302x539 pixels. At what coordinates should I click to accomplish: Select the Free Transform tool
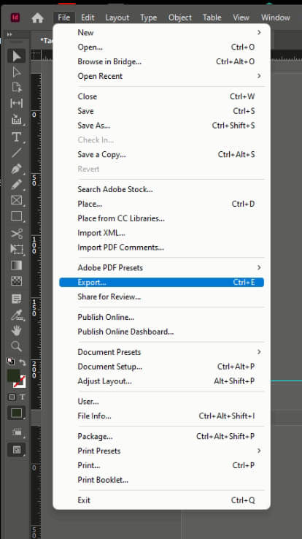pos(17,249)
